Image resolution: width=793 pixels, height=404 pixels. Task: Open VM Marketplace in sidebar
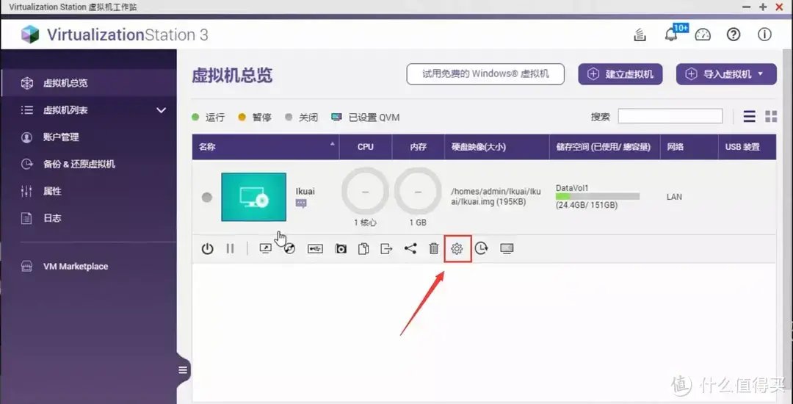click(76, 267)
